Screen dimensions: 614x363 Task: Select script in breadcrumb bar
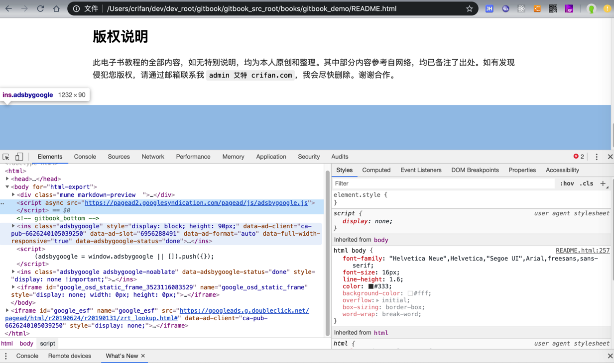[x=47, y=344]
